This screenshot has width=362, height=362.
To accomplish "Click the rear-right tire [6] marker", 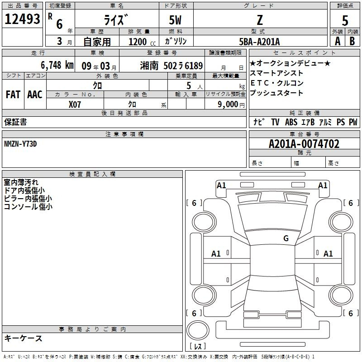I will pos(351,313).
